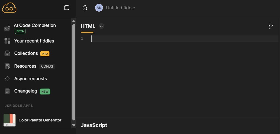Viewport: 280px width, 134px height.
Task: Click the Color Palette Generator thumbnail
Action: [x=10, y=120]
